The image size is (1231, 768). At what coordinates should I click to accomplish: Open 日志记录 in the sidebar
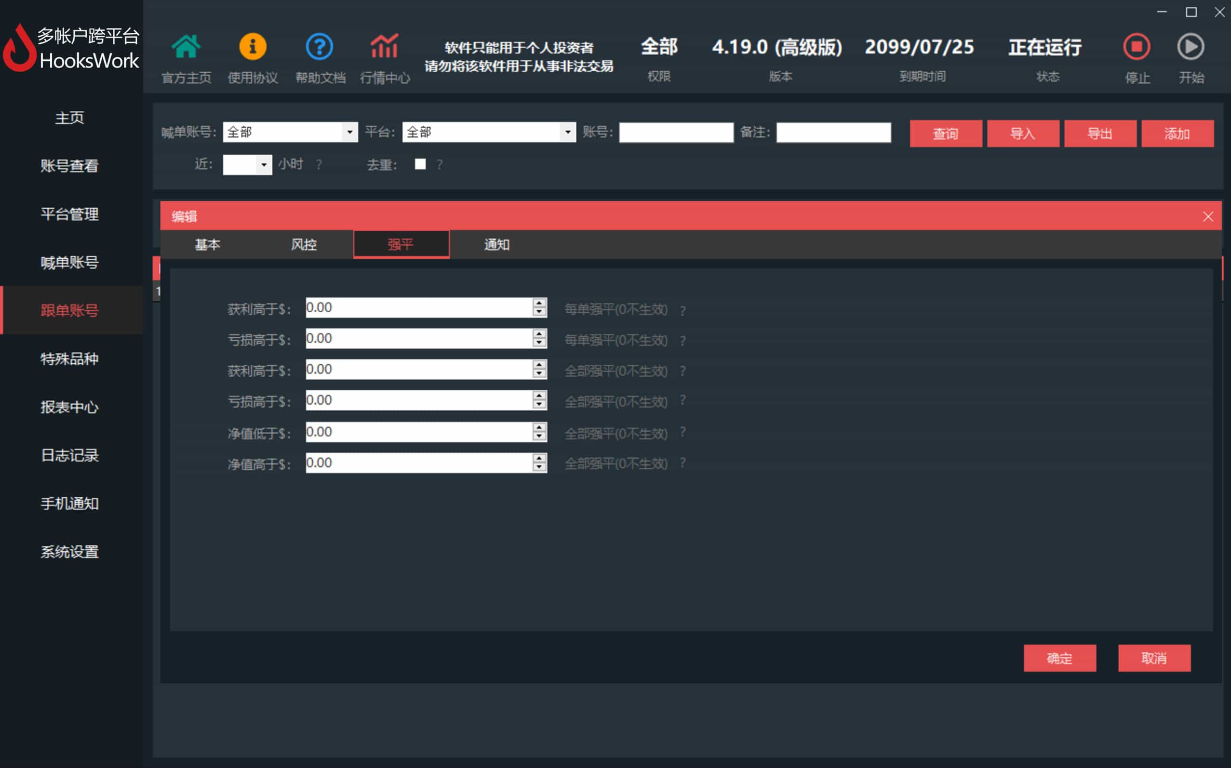(x=69, y=456)
